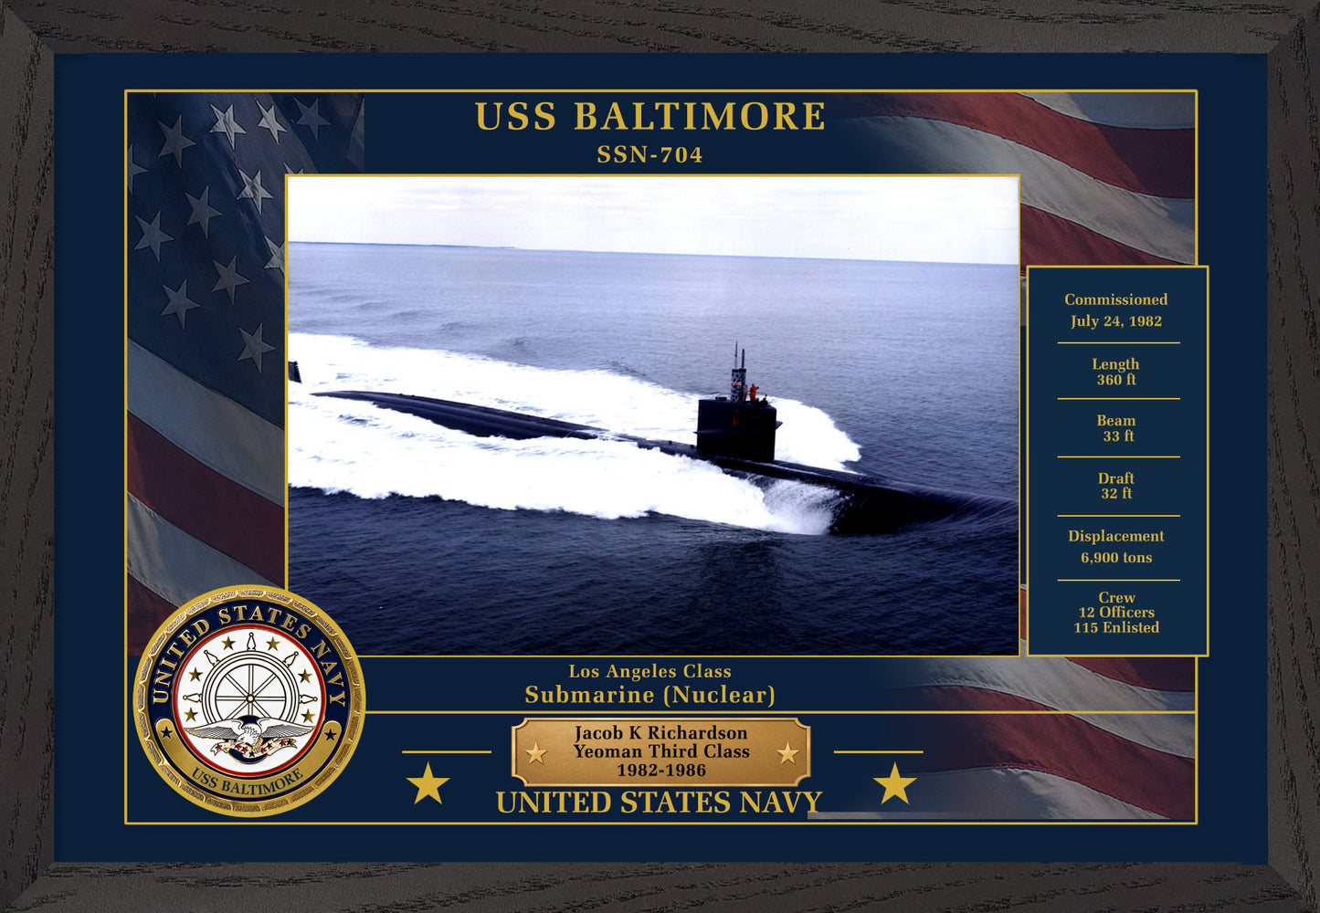The height and width of the screenshot is (913, 1320).
Task: Click the '1982-1986' service years
Action: (660, 771)
